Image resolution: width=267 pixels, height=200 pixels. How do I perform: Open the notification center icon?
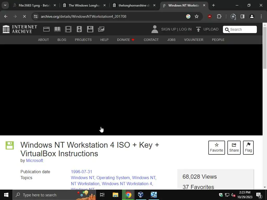(259, 195)
